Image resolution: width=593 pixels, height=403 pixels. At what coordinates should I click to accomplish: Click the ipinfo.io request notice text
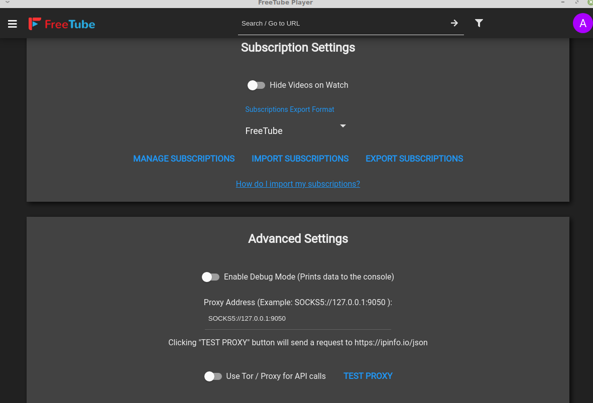[x=298, y=342]
